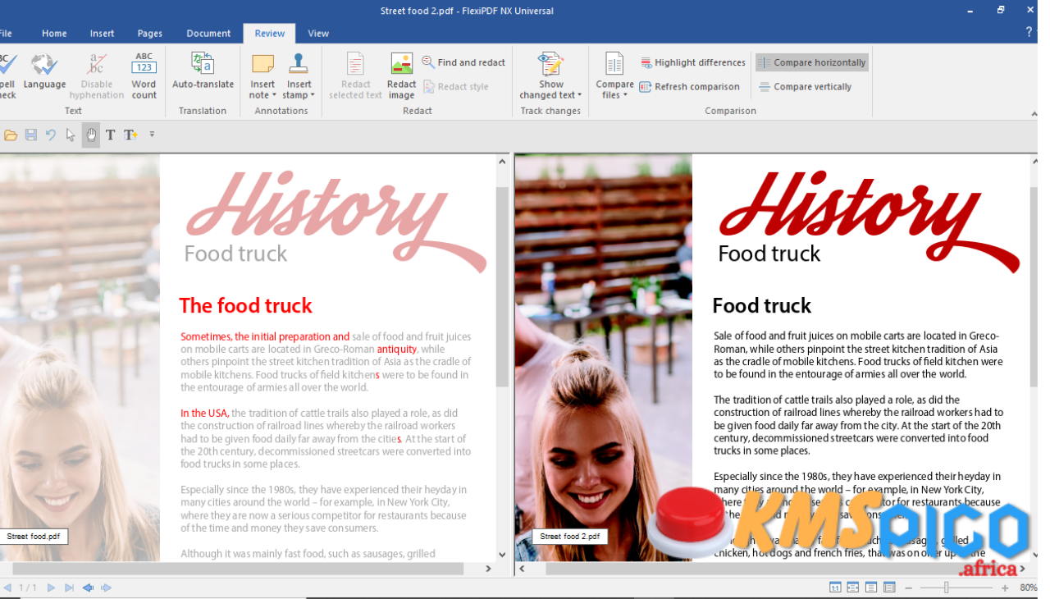Go forward to next view (right blue arrow)
The width and height of the screenshot is (1050, 599).
pyautogui.click(x=106, y=588)
